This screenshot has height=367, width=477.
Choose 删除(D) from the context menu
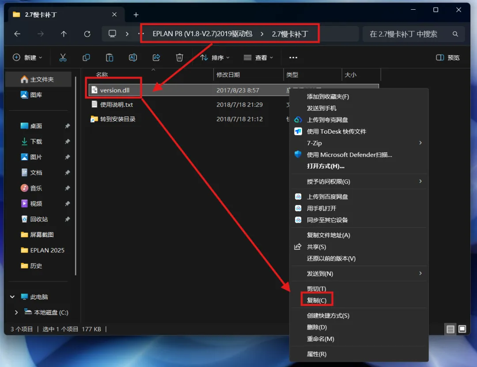click(317, 327)
